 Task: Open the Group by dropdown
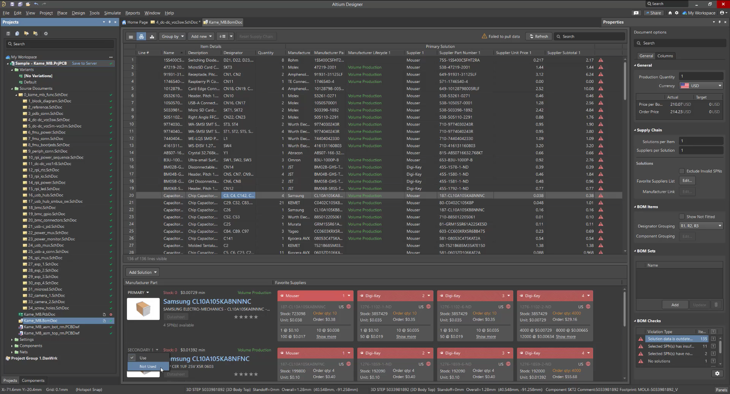click(172, 36)
